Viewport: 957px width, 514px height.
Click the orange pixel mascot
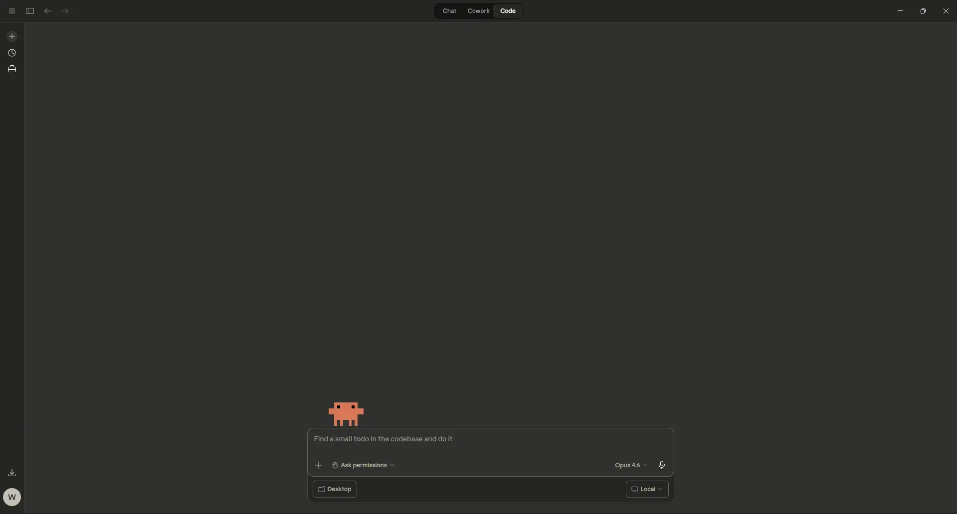346,413
